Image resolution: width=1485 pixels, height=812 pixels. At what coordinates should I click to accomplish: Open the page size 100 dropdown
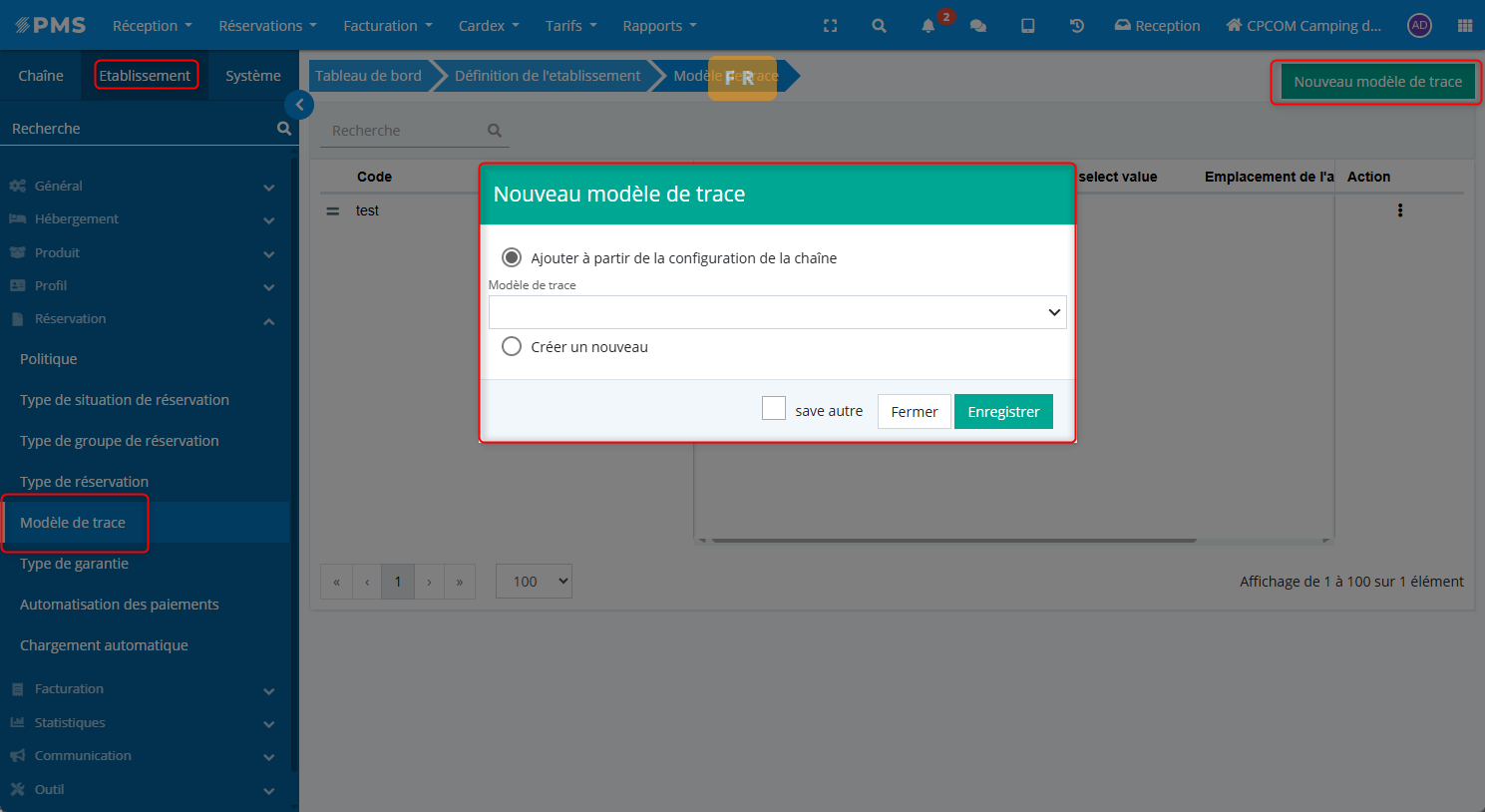[x=534, y=582]
